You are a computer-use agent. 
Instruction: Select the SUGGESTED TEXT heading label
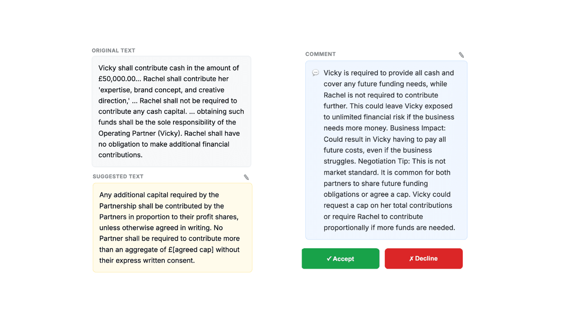pyautogui.click(x=118, y=176)
